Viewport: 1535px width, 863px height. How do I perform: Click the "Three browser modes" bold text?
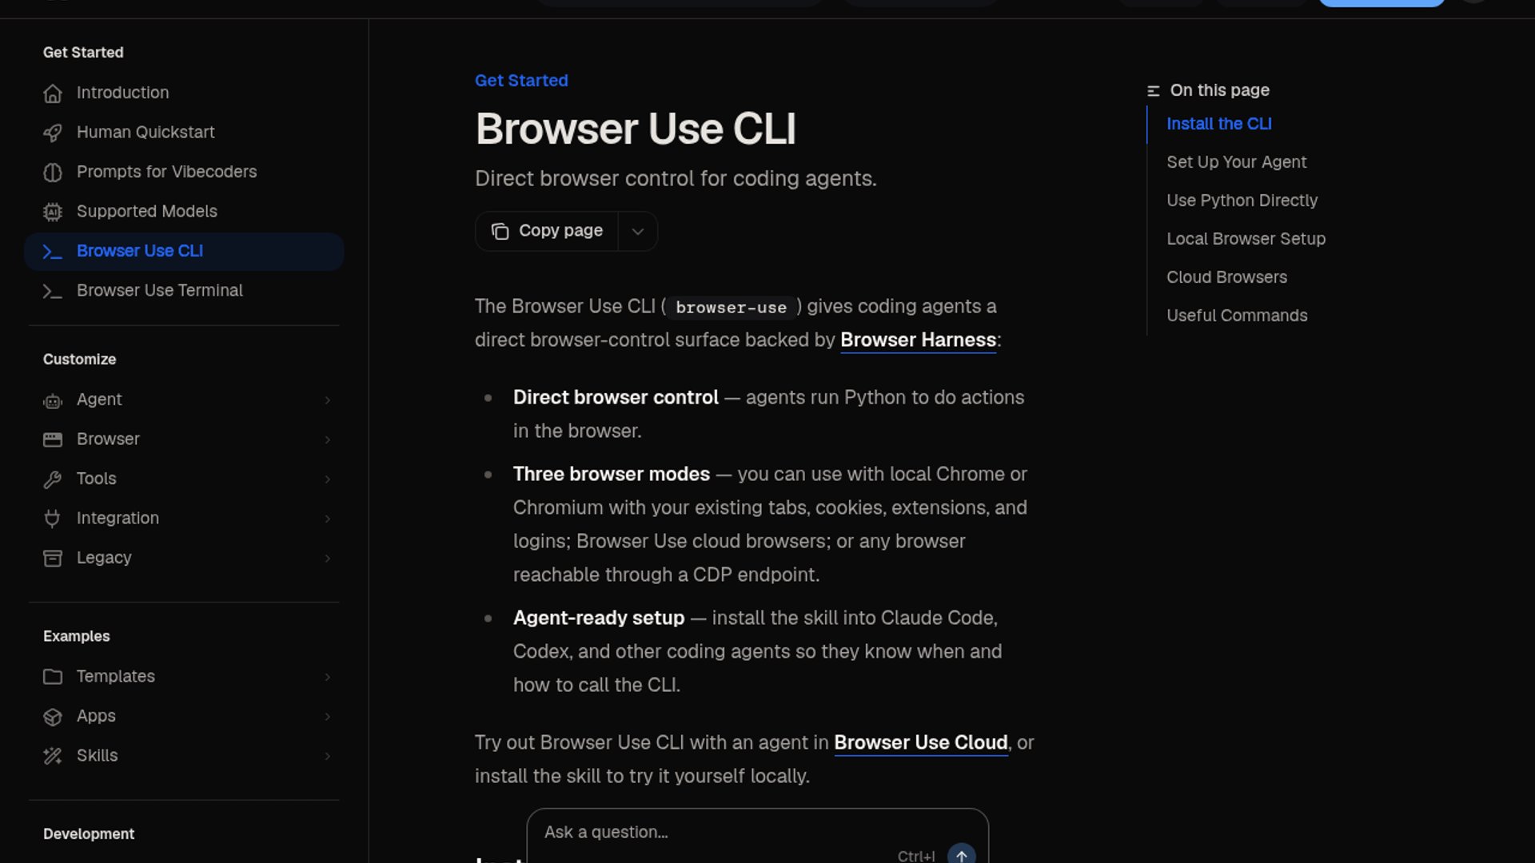coord(611,474)
